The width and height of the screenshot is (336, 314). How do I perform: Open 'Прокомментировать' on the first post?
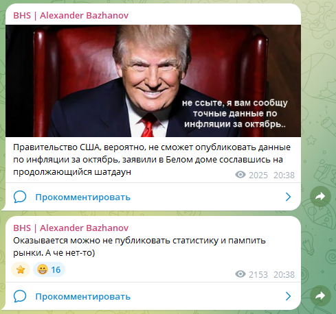point(83,197)
